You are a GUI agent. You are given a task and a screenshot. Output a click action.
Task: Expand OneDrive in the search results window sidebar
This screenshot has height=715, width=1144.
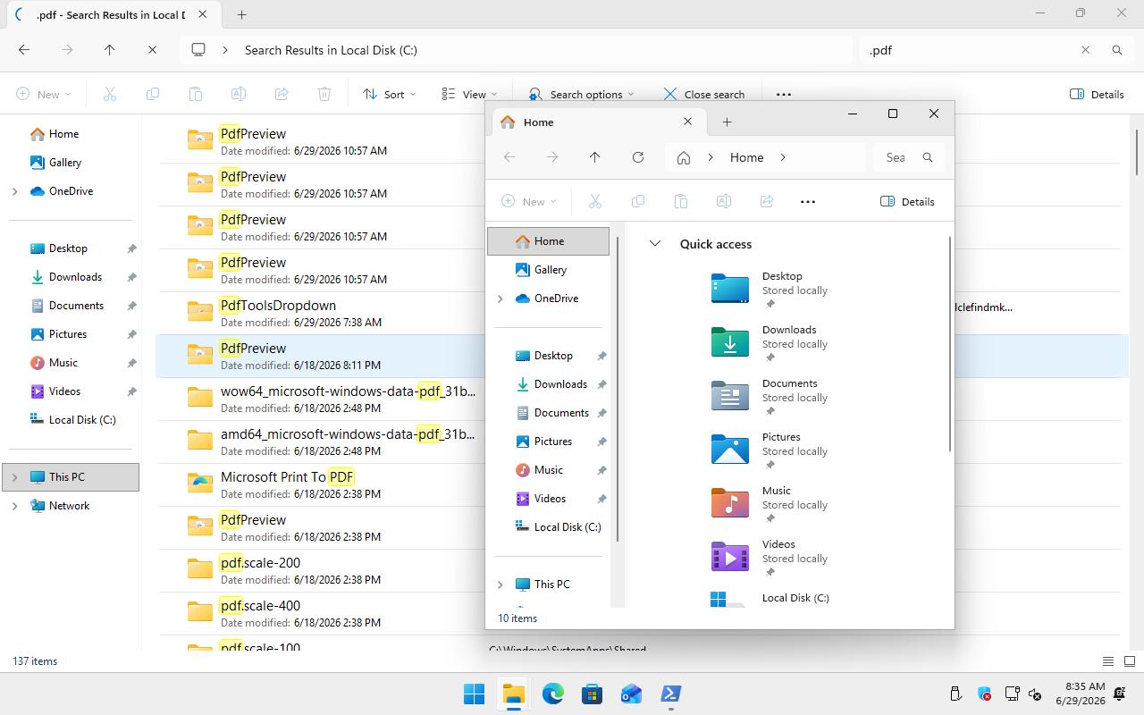point(14,191)
